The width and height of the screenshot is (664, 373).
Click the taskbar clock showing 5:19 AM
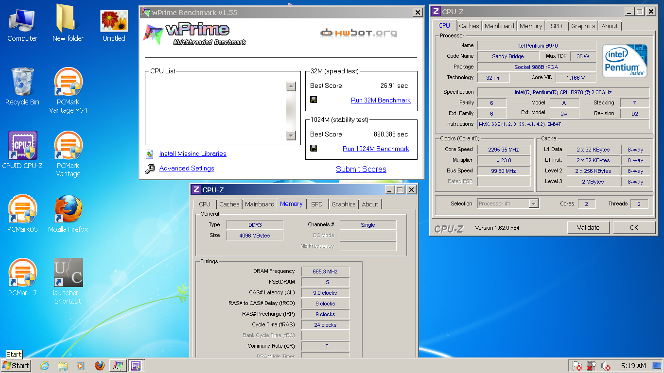633,366
